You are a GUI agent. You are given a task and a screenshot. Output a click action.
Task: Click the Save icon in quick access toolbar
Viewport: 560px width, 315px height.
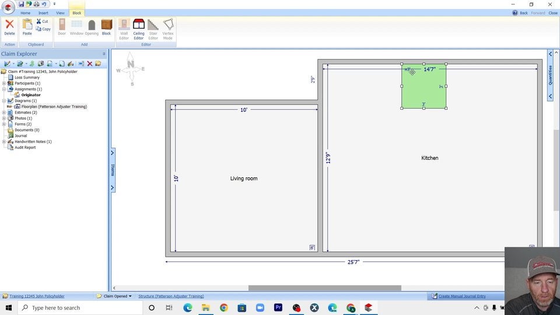21,4
